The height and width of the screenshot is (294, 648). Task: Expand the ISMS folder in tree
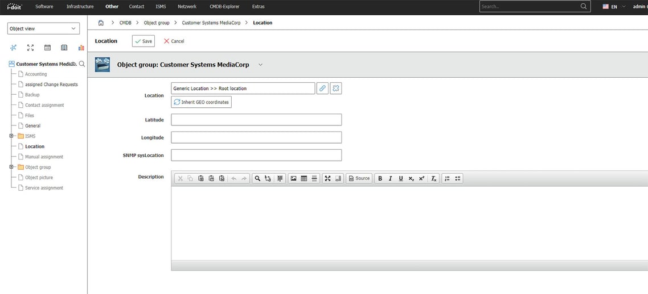(11, 136)
